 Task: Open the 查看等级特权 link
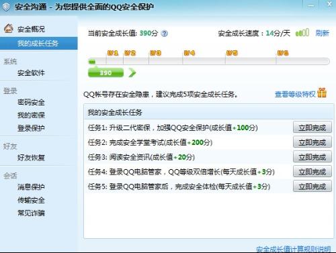295,94
